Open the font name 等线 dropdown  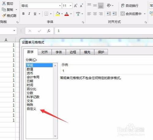click(60, 6)
